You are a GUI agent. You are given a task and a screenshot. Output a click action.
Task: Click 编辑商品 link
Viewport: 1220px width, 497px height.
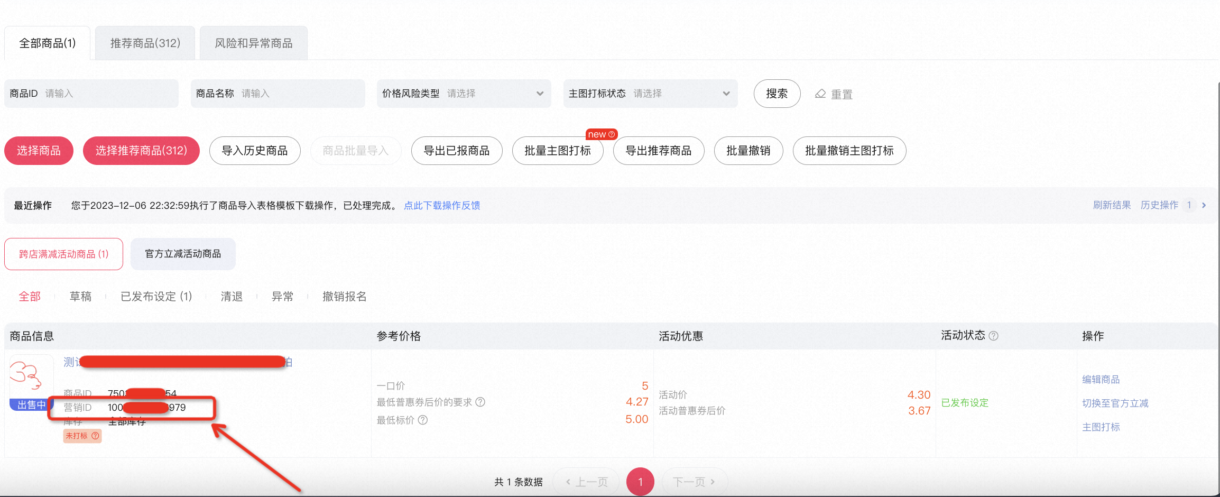tap(1101, 380)
